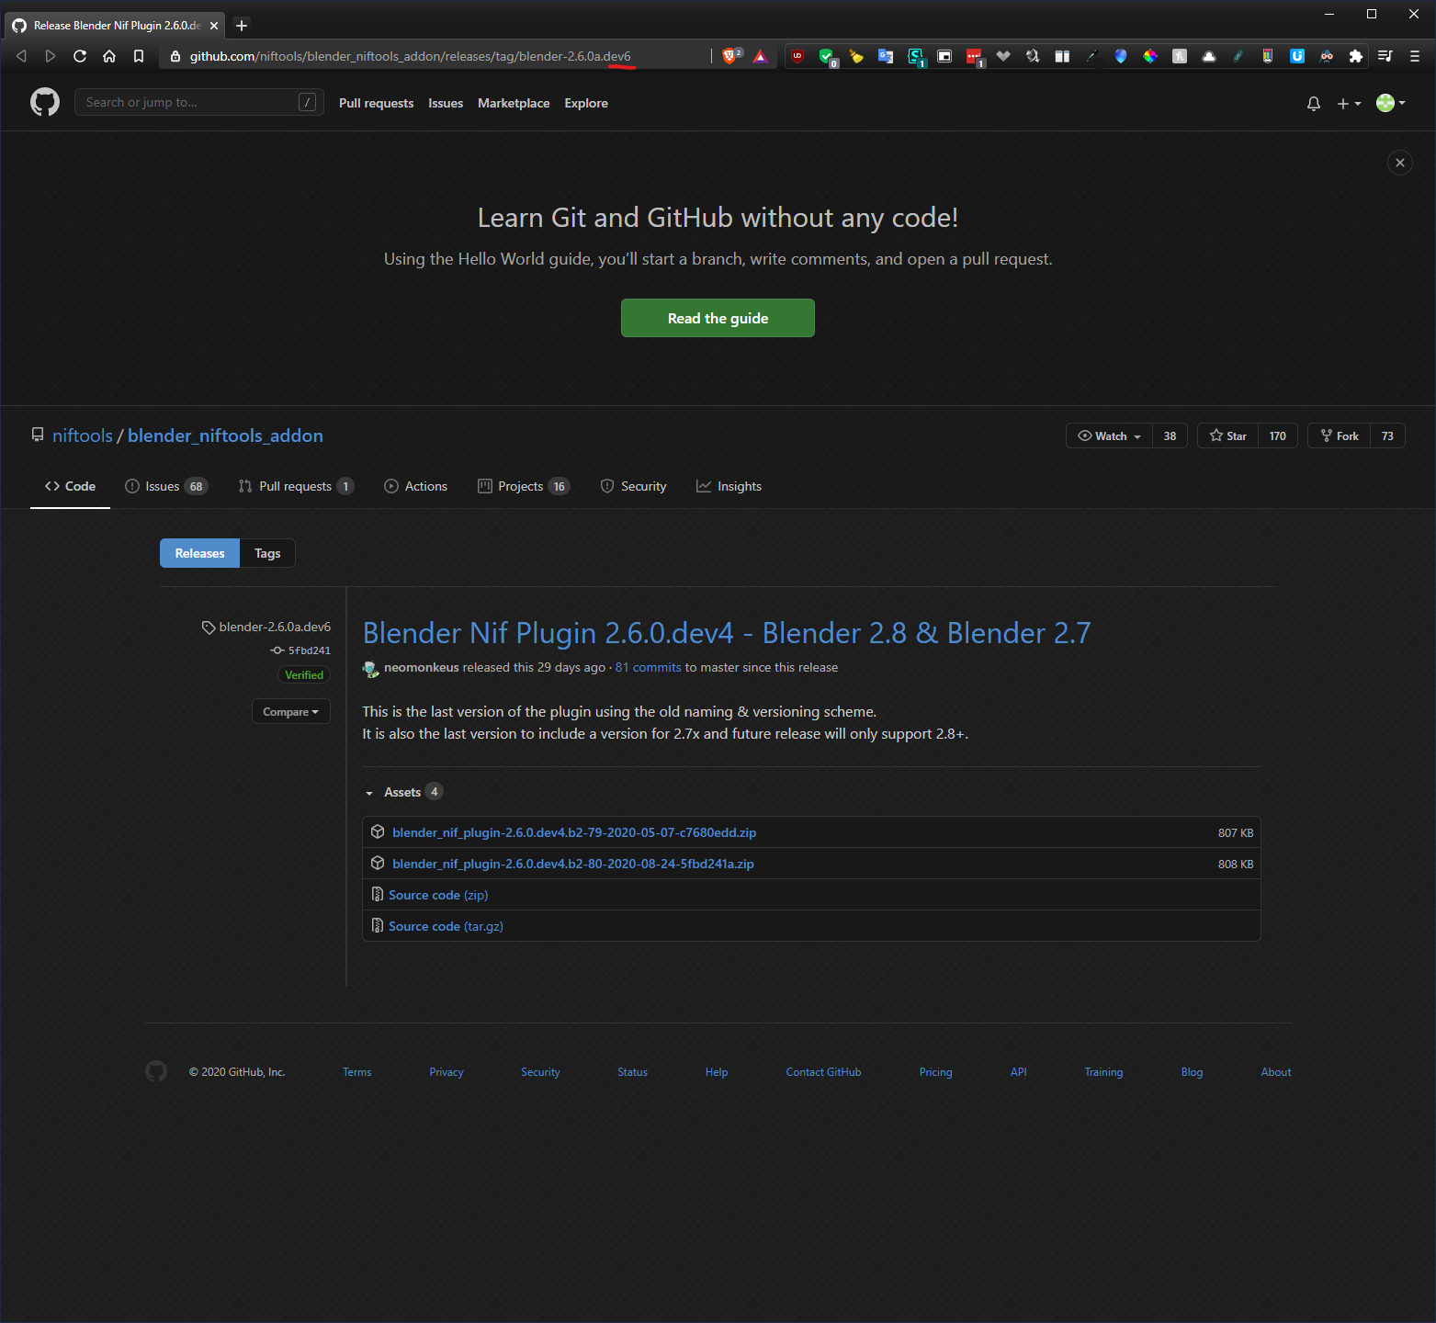Open the media playlist control icon
Screen dimensions: 1436x1323
point(1385,56)
